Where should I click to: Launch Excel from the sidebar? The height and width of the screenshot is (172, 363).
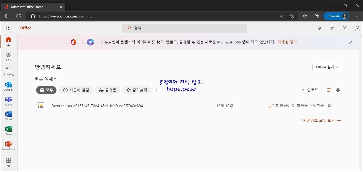pyautogui.click(x=9, y=131)
